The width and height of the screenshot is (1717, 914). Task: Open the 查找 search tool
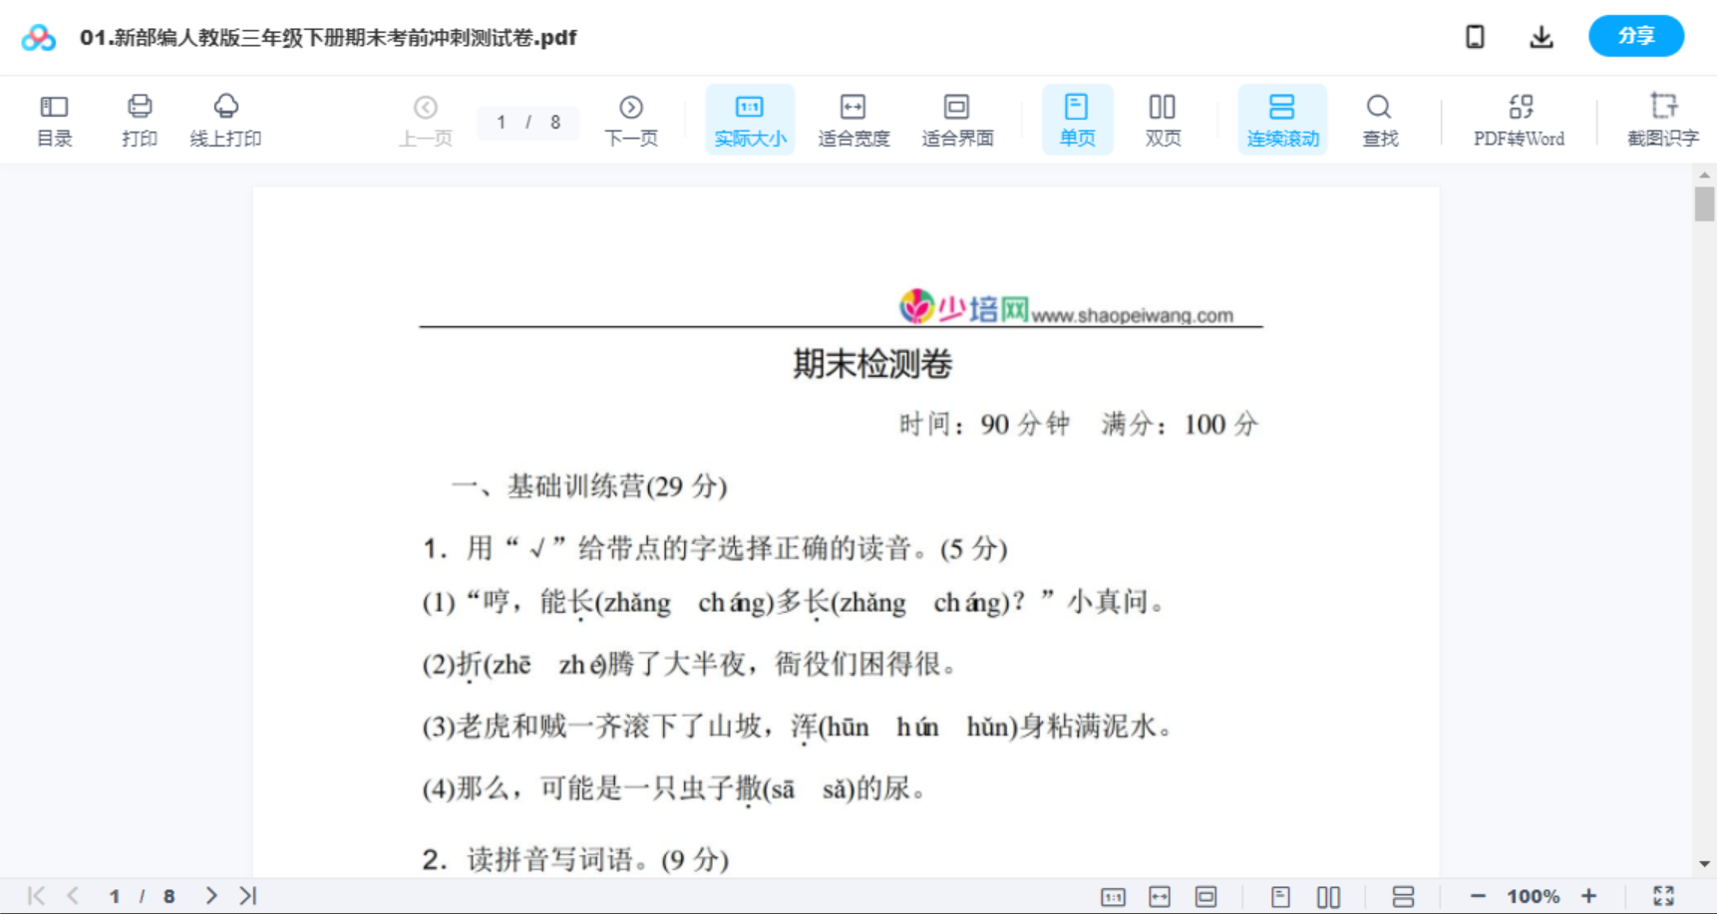pos(1379,119)
